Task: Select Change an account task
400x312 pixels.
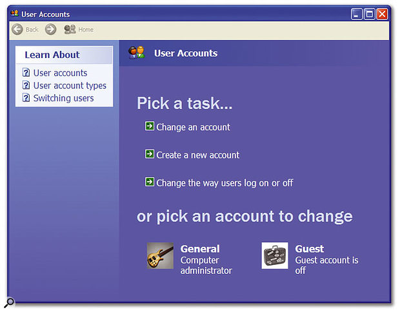Action: [193, 127]
